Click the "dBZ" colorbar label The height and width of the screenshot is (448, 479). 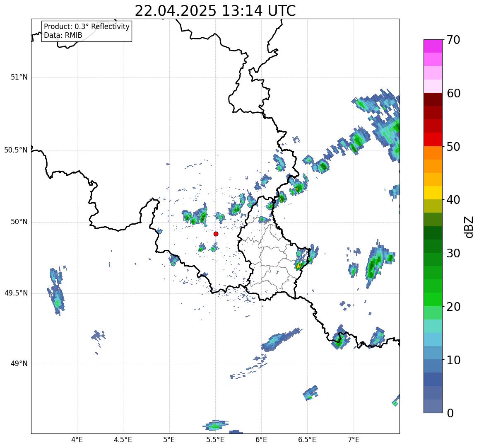tap(468, 227)
